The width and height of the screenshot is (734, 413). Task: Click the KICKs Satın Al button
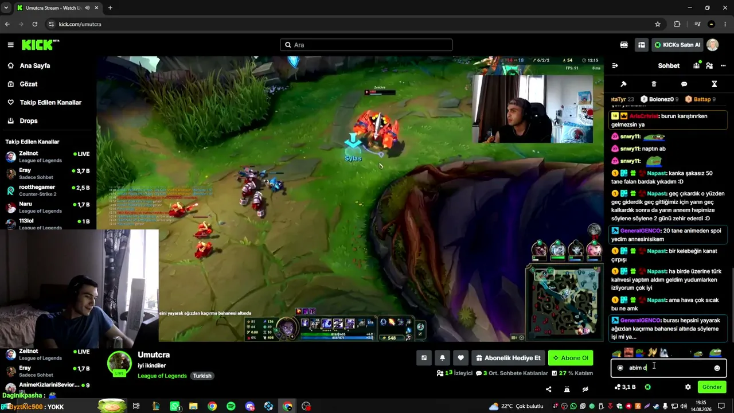[x=677, y=45]
